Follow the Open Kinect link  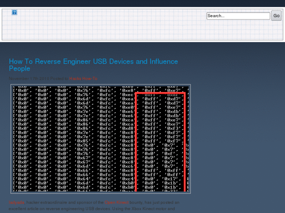coord(116,202)
